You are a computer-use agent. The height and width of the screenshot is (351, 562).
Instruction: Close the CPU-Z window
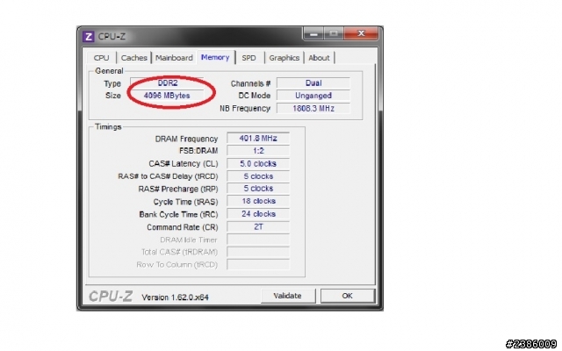click(x=361, y=33)
